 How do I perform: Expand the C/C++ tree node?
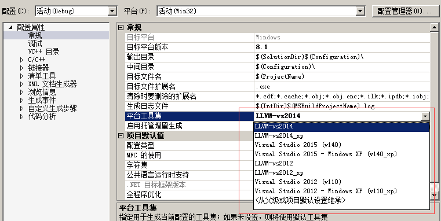pyautogui.click(x=21, y=60)
